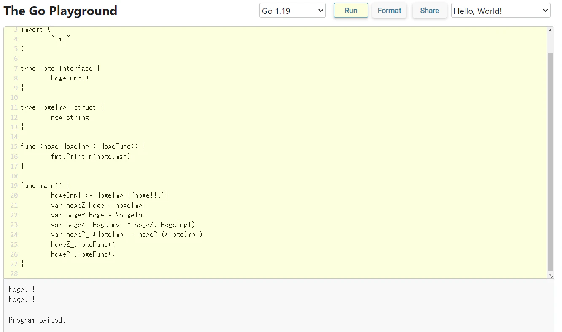Click the Format button
The width and height of the screenshot is (562, 332).
click(389, 11)
